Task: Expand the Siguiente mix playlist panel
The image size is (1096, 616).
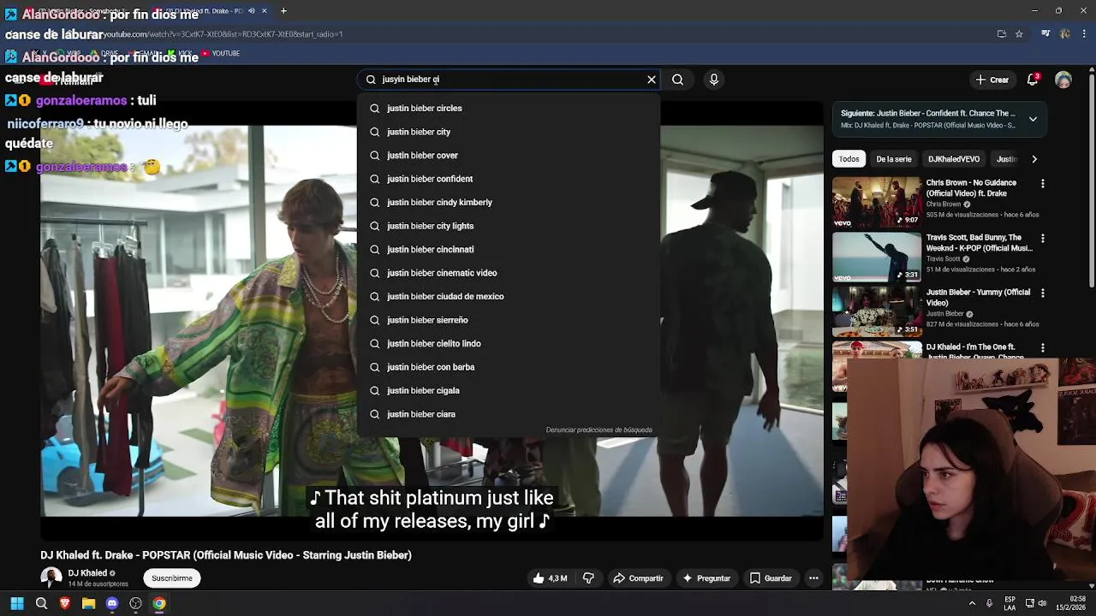Action: 1033,119
